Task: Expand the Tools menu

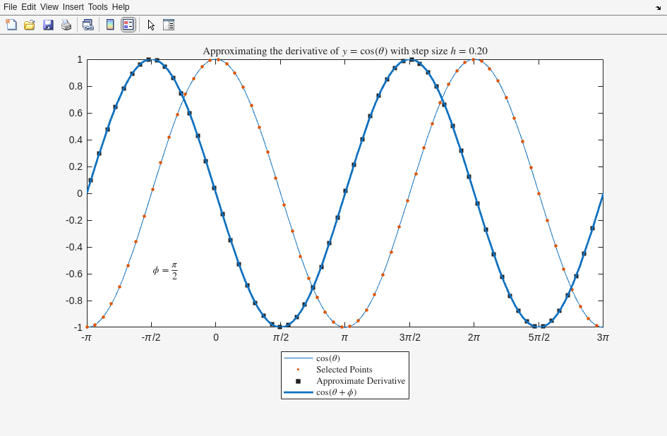Action: (x=98, y=7)
